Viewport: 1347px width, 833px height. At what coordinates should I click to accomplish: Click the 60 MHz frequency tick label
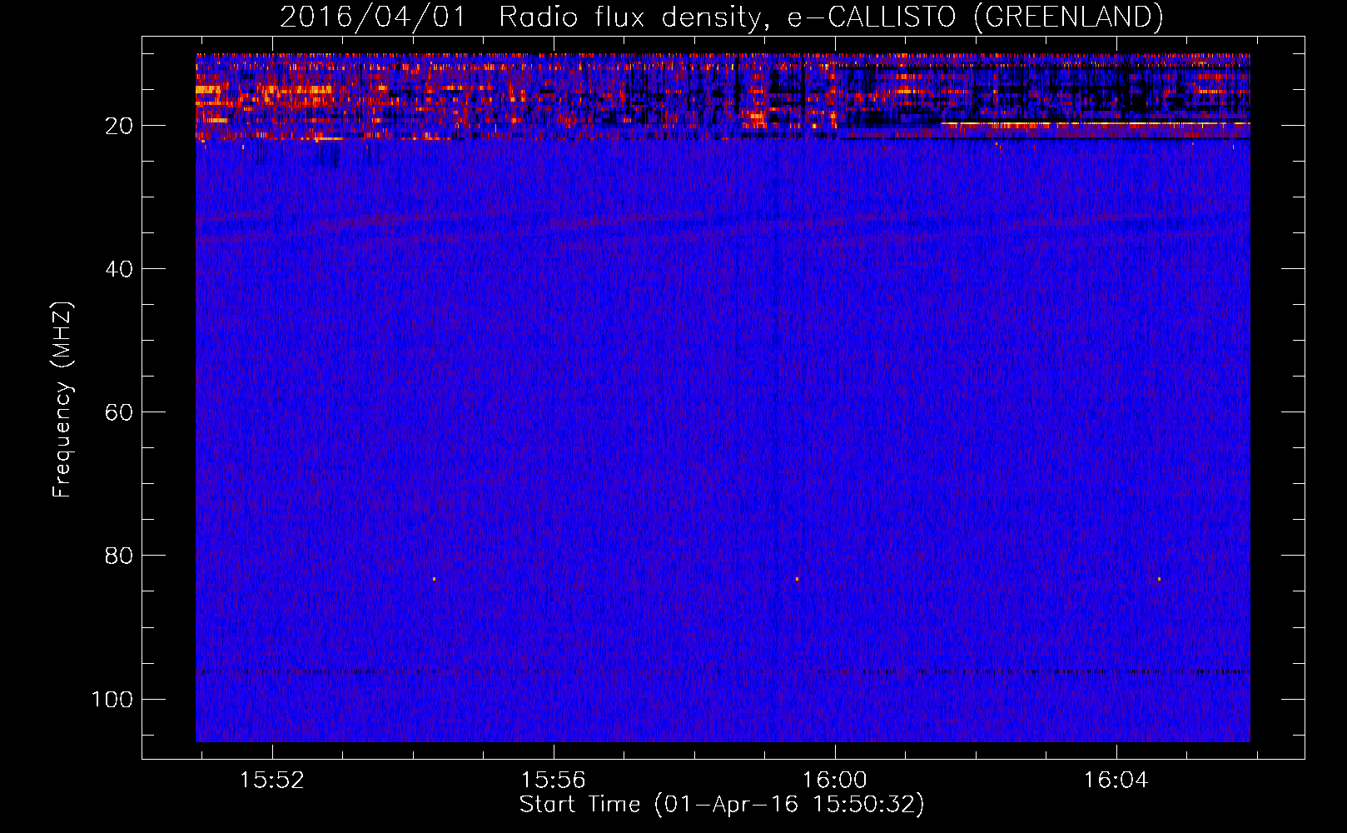(x=120, y=412)
